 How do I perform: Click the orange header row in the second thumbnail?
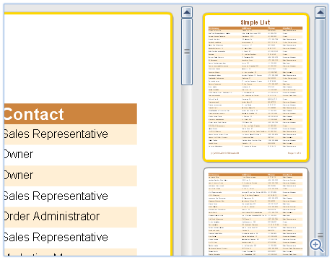click(255, 175)
